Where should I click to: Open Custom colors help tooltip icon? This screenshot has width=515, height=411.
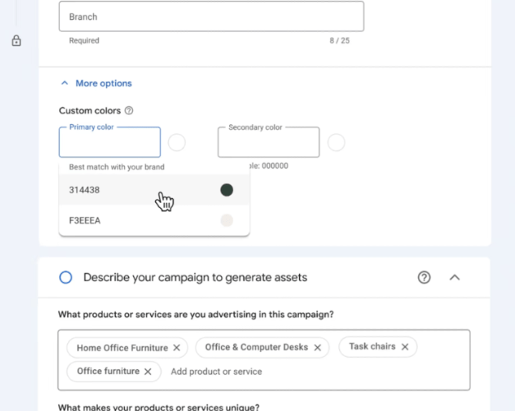pos(129,111)
